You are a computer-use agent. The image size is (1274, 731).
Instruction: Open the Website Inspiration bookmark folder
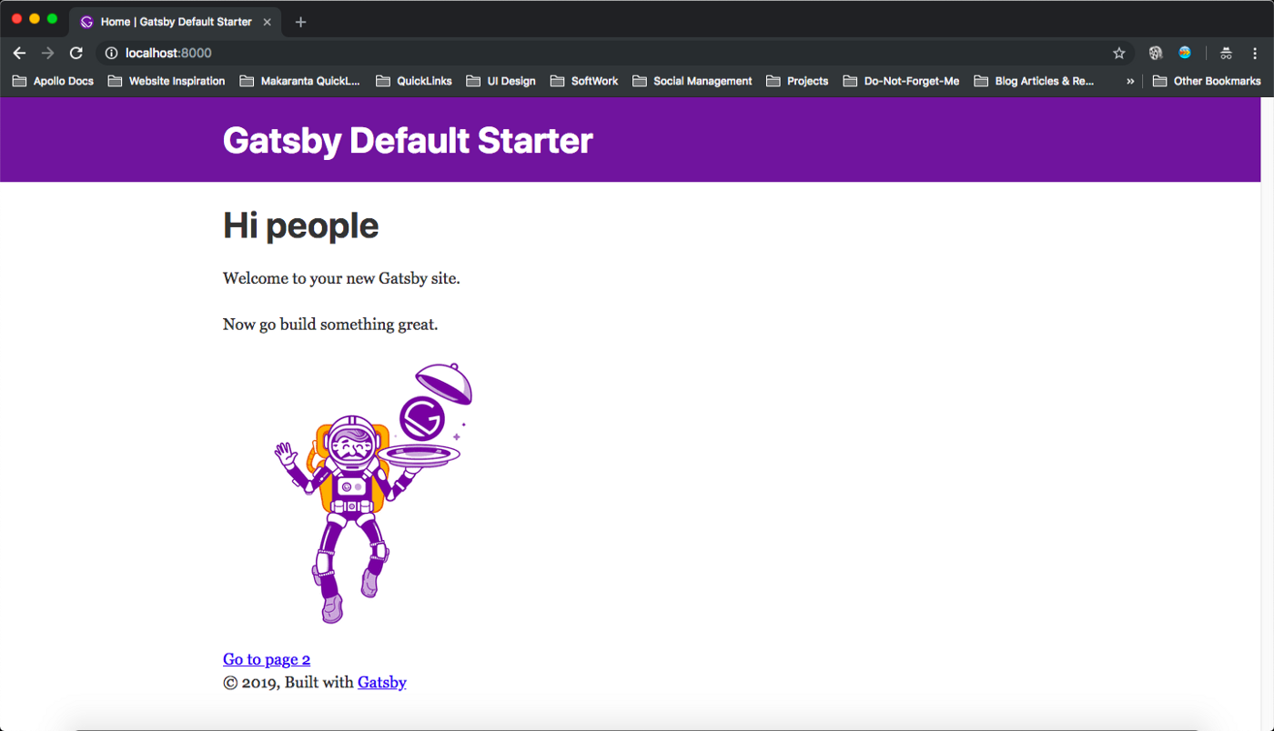click(167, 81)
